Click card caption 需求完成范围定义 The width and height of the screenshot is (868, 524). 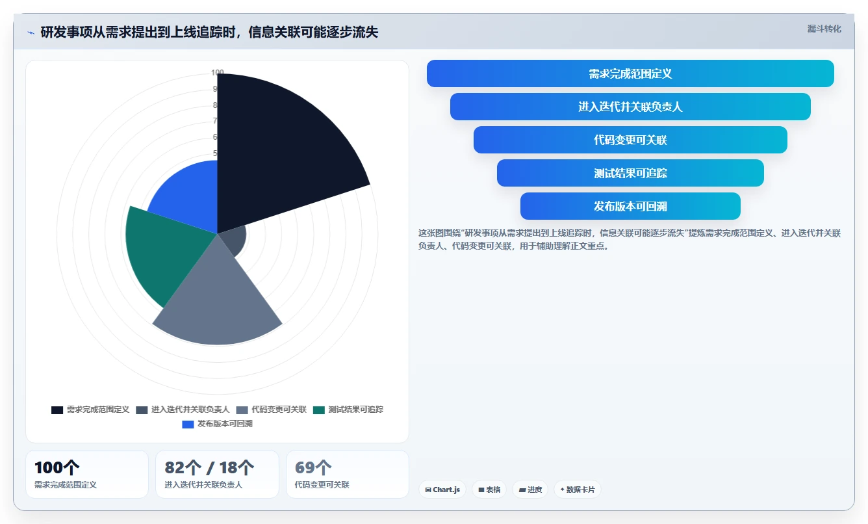click(x=66, y=485)
